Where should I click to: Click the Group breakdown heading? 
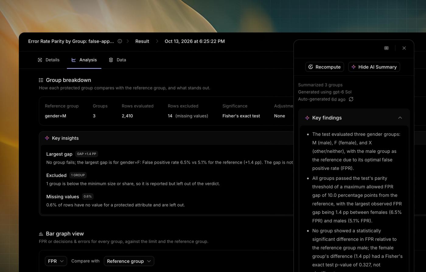pos(68,80)
